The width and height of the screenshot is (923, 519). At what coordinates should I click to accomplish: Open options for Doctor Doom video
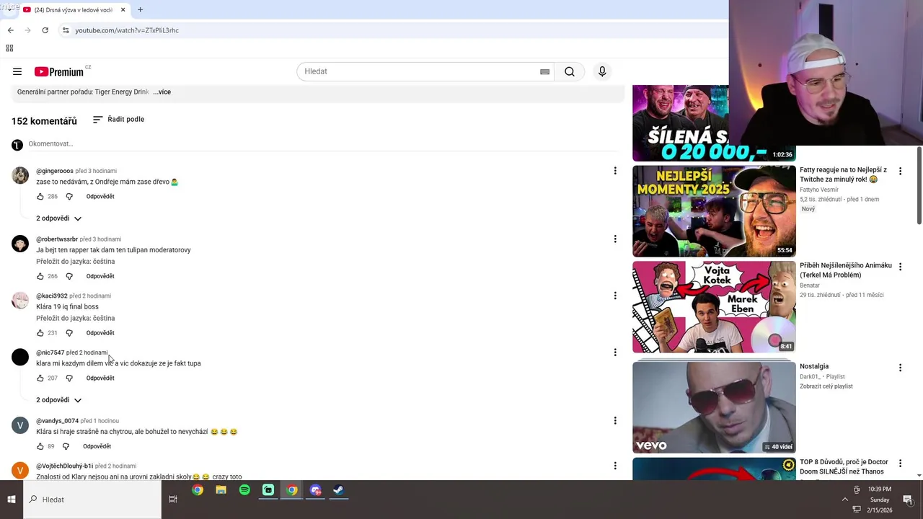coord(900,463)
